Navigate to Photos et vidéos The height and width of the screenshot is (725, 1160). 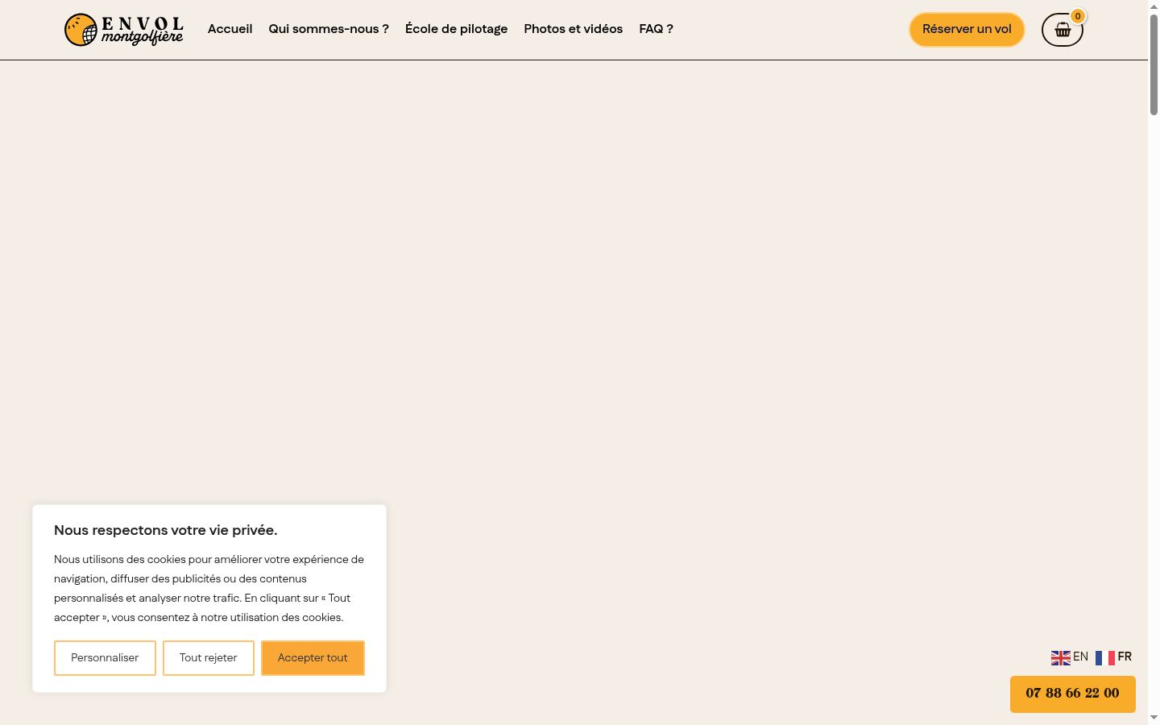pyautogui.click(x=573, y=29)
